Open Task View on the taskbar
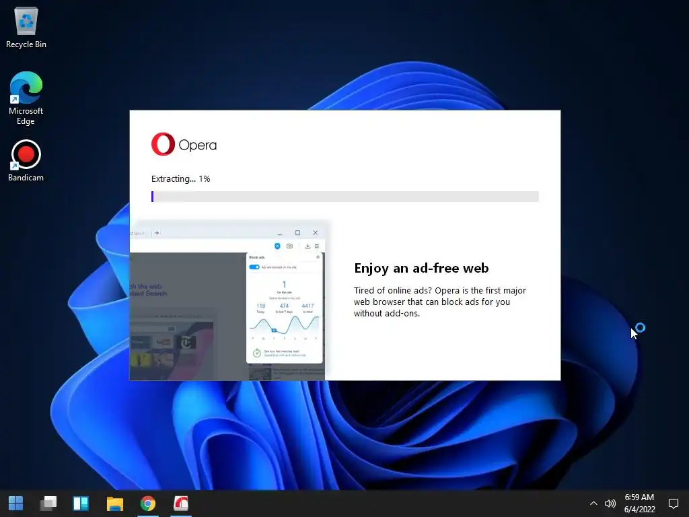 (x=48, y=504)
